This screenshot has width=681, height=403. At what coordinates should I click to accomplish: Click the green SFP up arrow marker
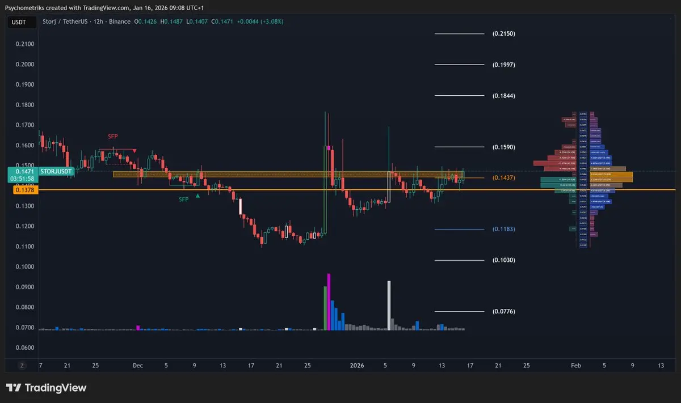pos(197,196)
